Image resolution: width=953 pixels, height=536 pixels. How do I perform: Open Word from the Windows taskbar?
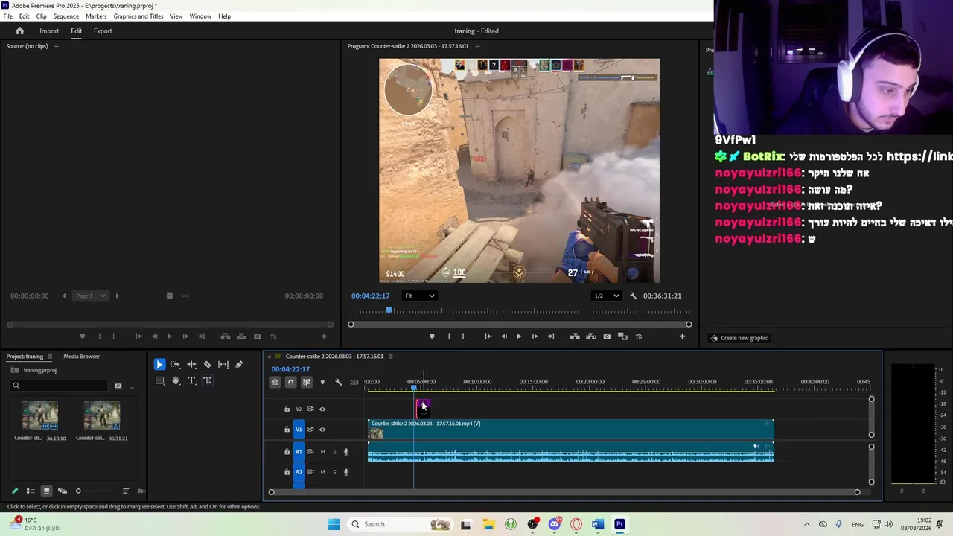[x=597, y=524]
